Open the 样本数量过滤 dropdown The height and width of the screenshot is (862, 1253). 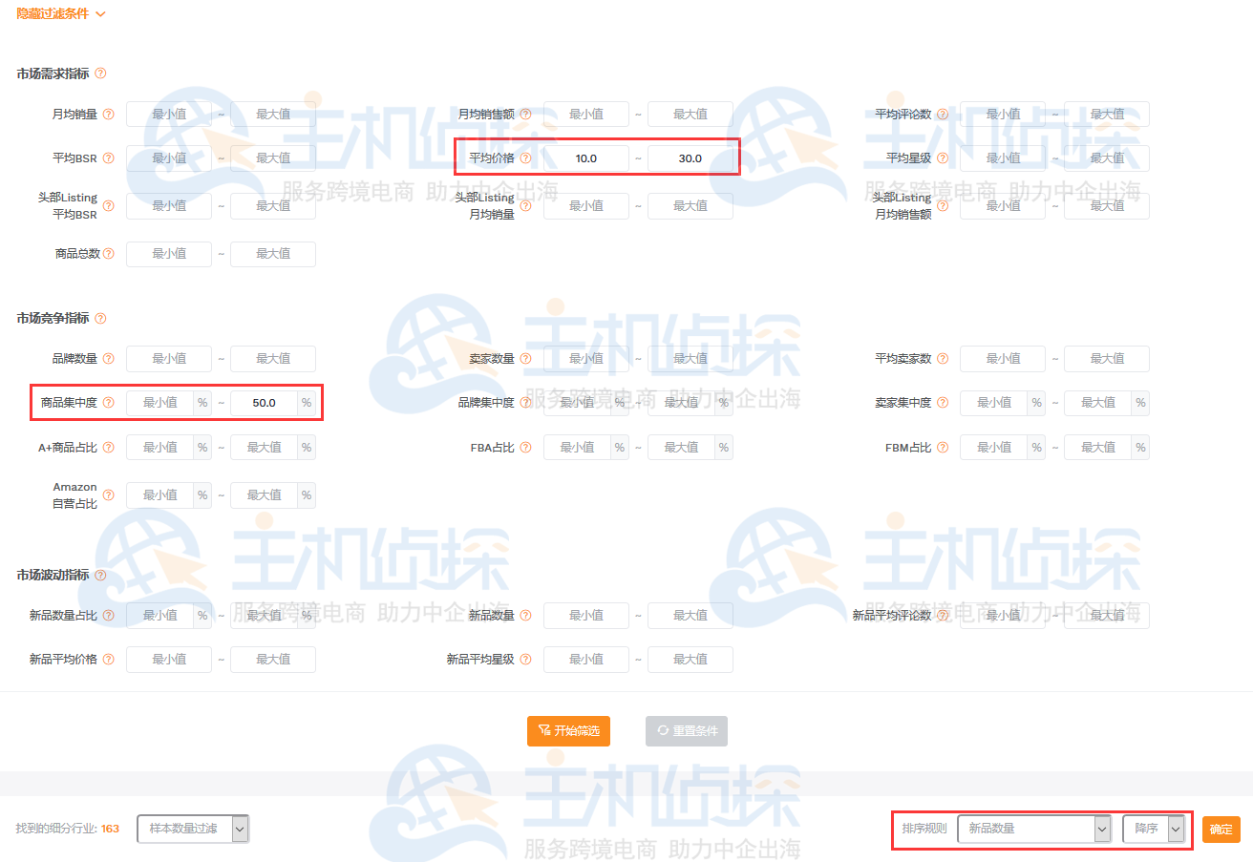191,829
